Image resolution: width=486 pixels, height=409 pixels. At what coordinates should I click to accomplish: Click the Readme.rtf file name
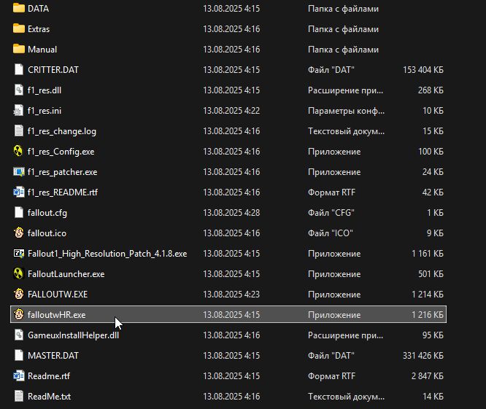(48, 376)
